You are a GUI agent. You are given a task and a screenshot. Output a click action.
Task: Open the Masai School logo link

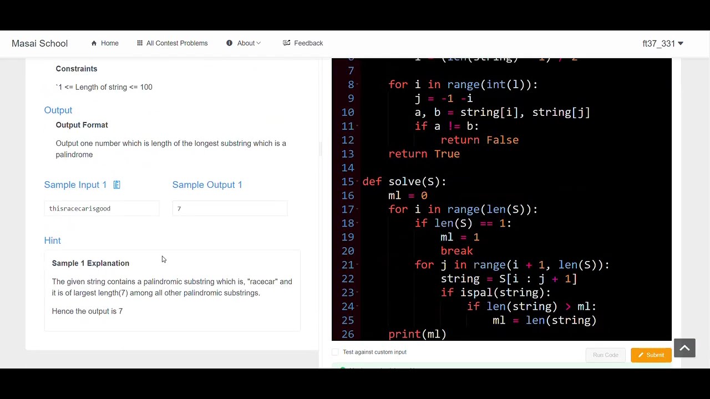[39, 43]
